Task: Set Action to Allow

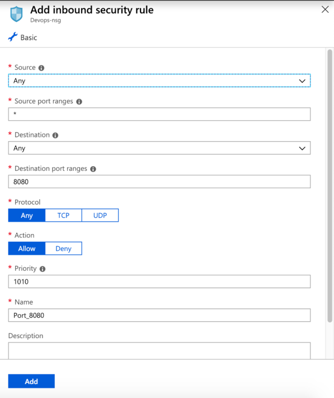Action: (27, 249)
